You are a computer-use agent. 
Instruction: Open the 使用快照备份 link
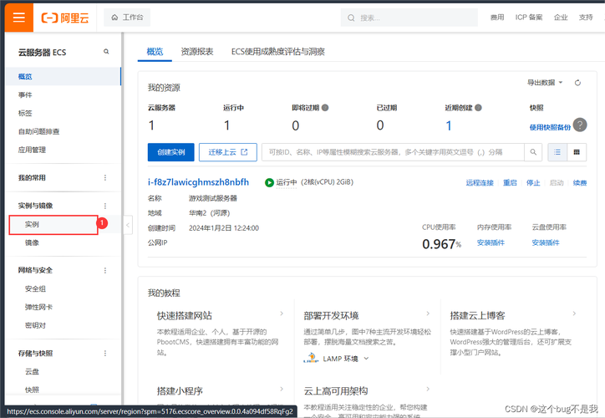coord(550,127)
